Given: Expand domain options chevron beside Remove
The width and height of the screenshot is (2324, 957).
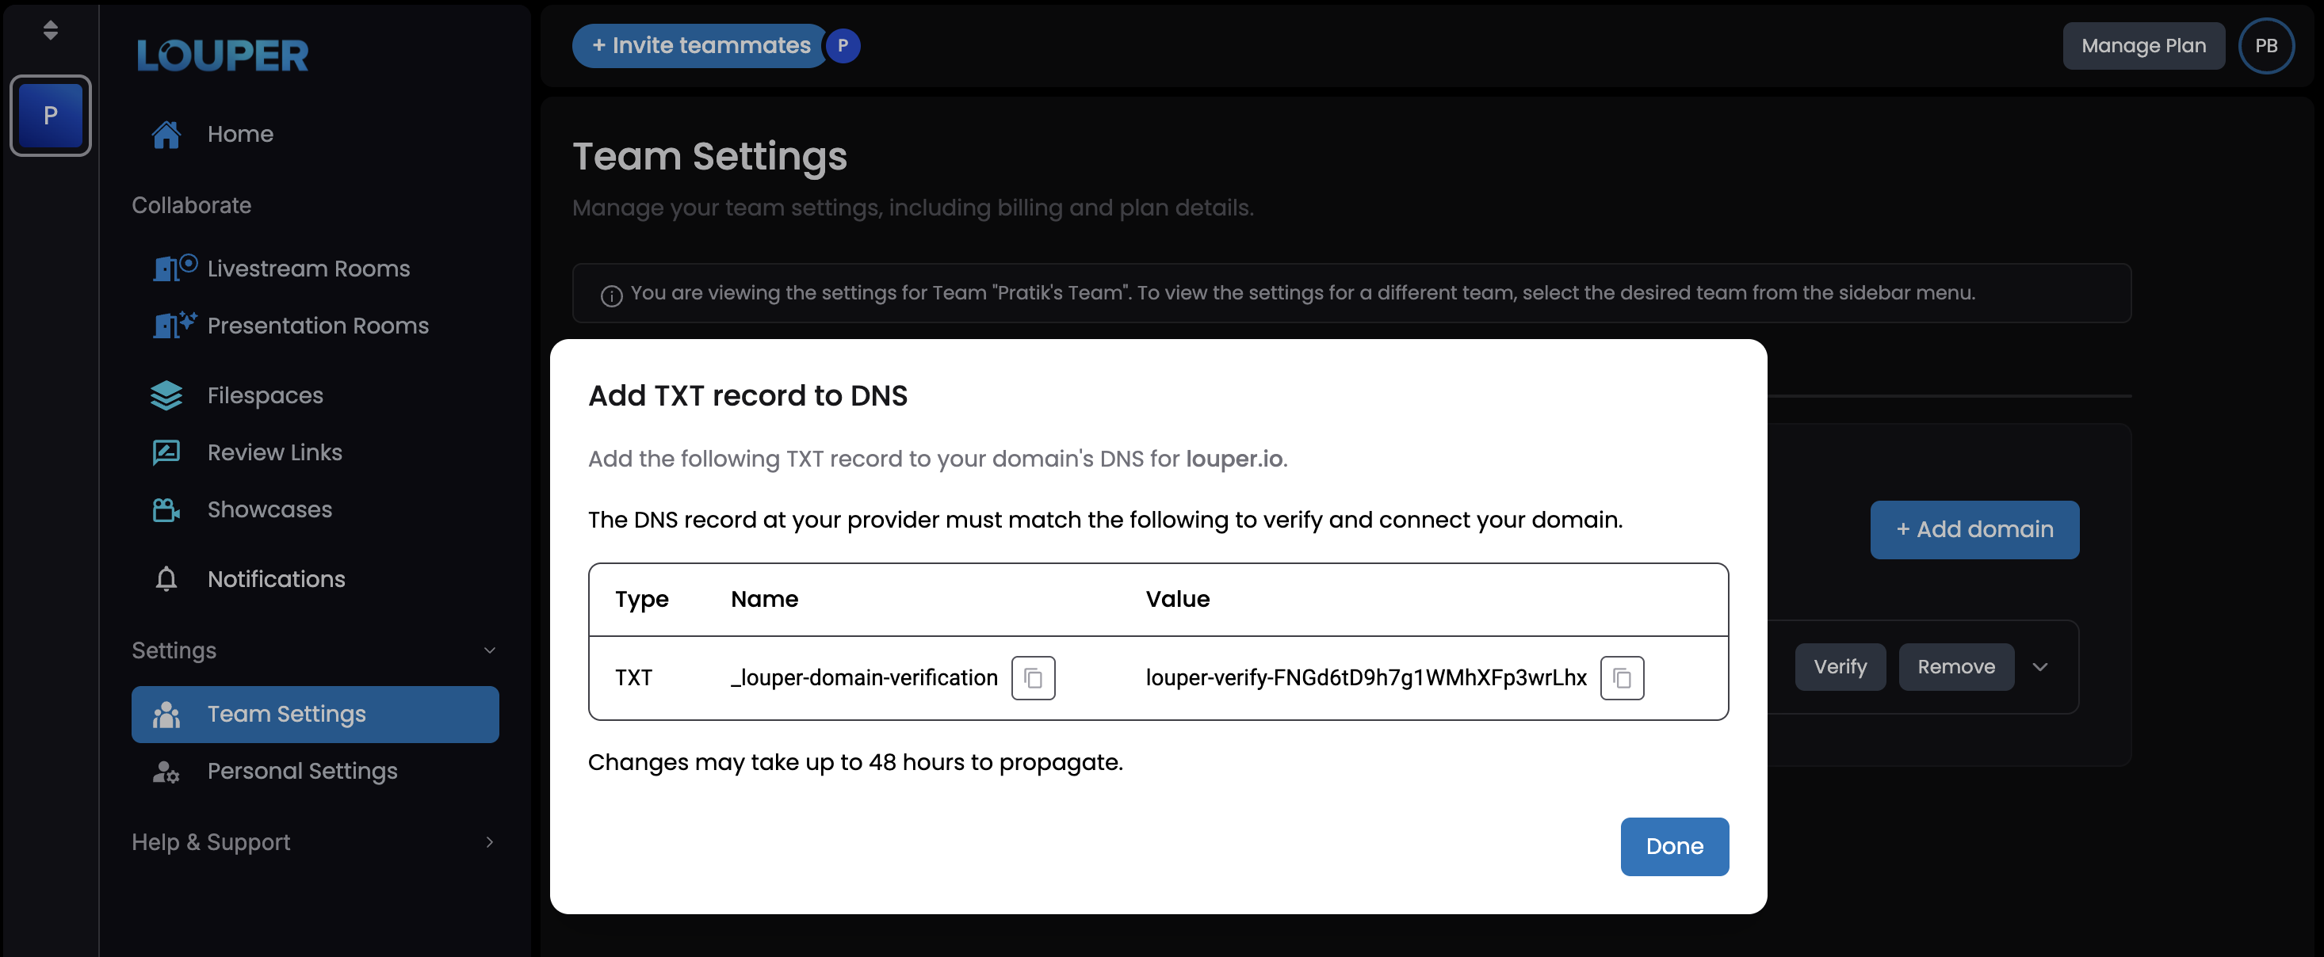Looking at the screenshot, I should pyautogui.click(x=2039, y=666).
